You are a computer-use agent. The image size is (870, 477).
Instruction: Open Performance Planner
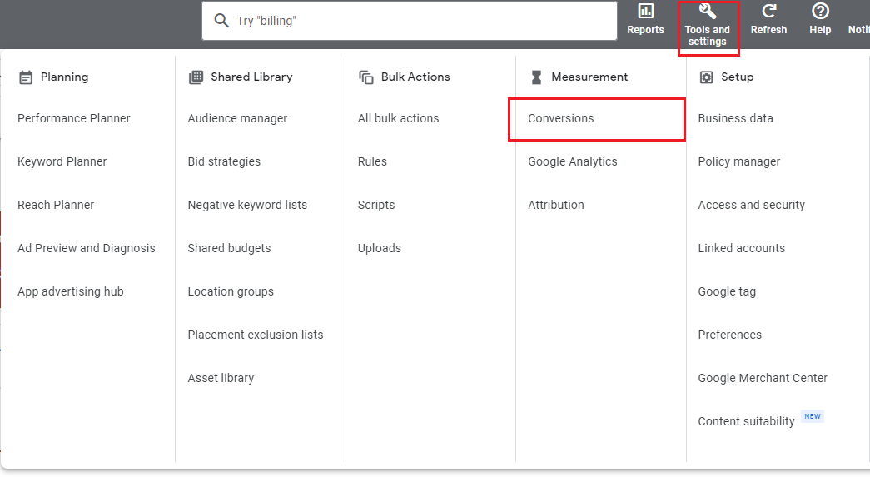click(x=74, y=118)
